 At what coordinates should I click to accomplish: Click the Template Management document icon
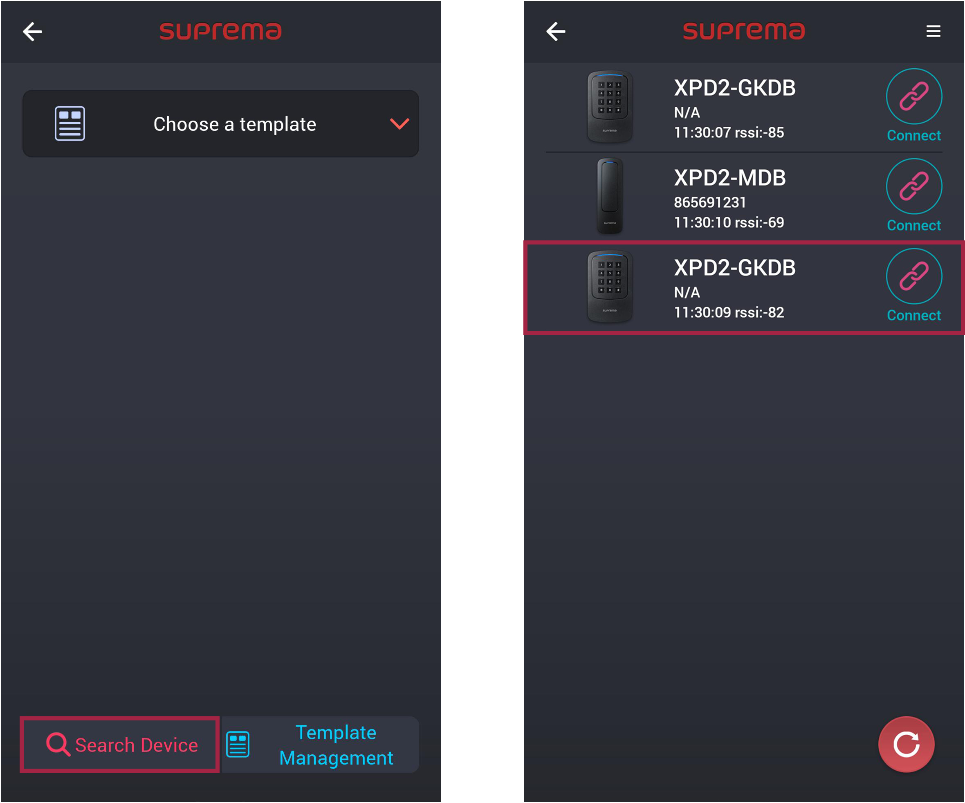point(238,744)
